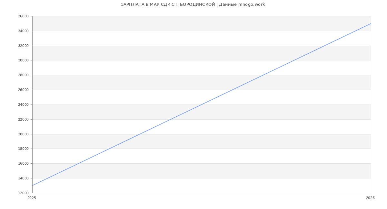This screenshot has height=209, width=387.
Task: Click the line's starting point at 2025
Action: point(32,186)
